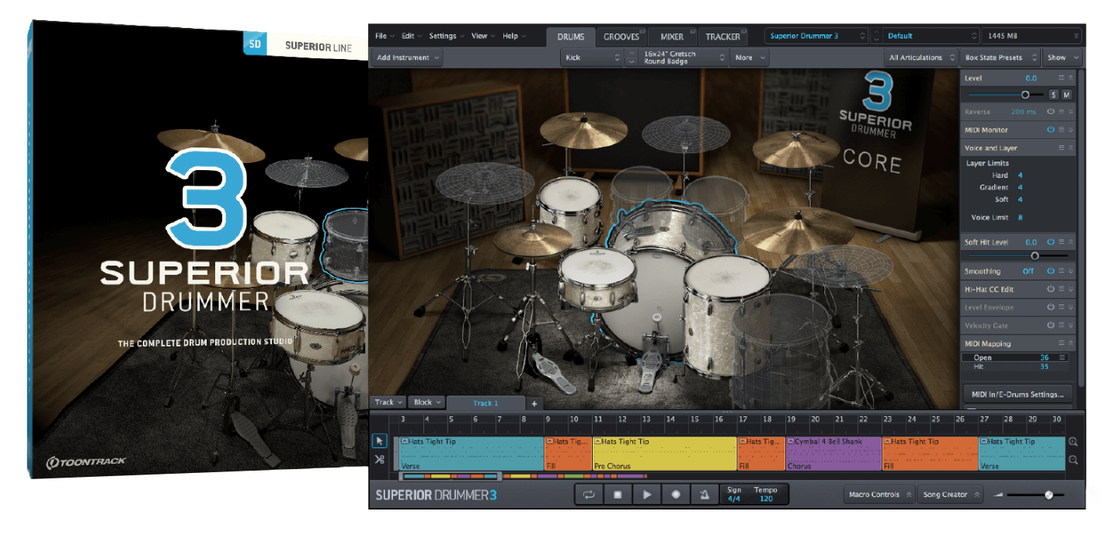
Task: Click the Level Envelope menu icon
Action: click(1062, 308)
